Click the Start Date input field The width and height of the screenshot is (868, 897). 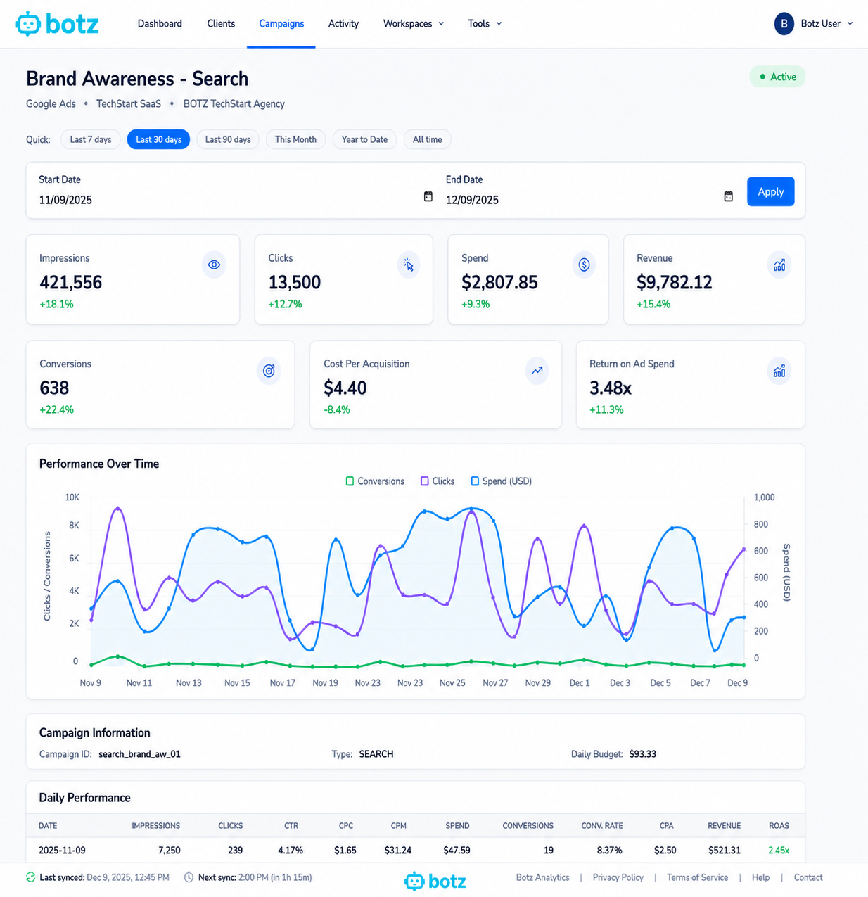coord(236,200)
